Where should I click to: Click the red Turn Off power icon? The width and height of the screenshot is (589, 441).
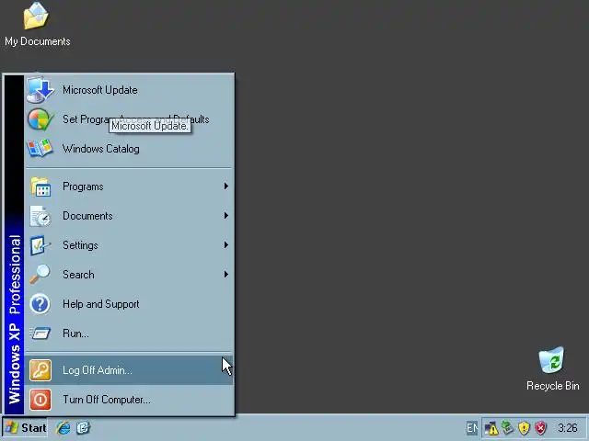coord(40,400)
